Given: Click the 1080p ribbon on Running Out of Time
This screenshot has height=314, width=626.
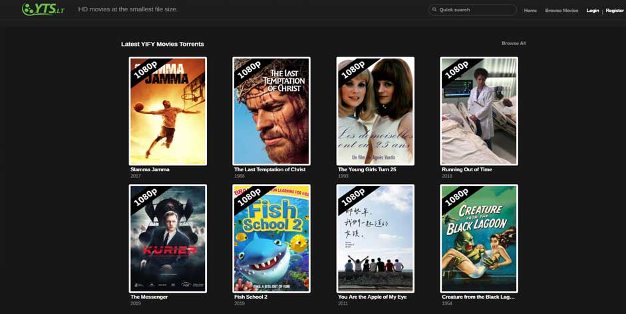Looking at the screenshot, I should point(457,70).
